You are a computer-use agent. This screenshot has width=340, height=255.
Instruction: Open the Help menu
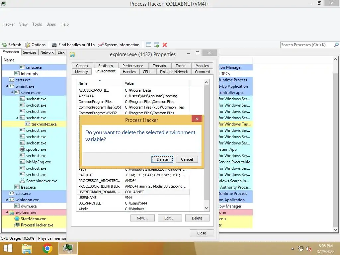64,24
